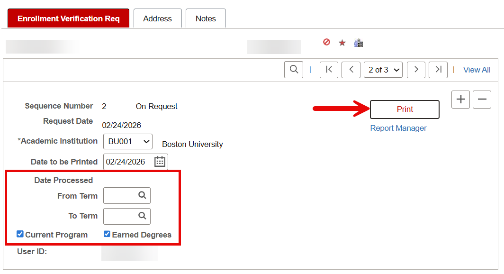Open calendar picker for Date to be Printed
504x274 pixels.
[x=160, y=162]
